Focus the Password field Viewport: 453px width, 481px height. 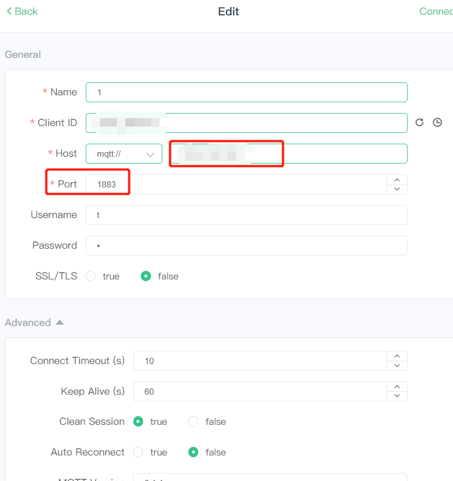246,245
